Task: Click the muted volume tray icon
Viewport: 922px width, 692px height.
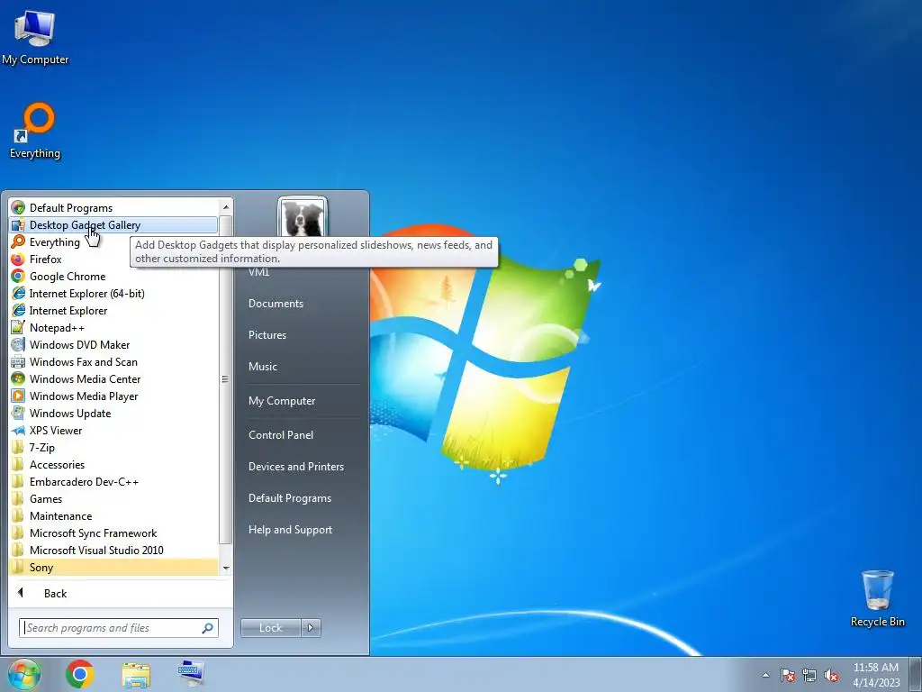Action: click(831, 675)
